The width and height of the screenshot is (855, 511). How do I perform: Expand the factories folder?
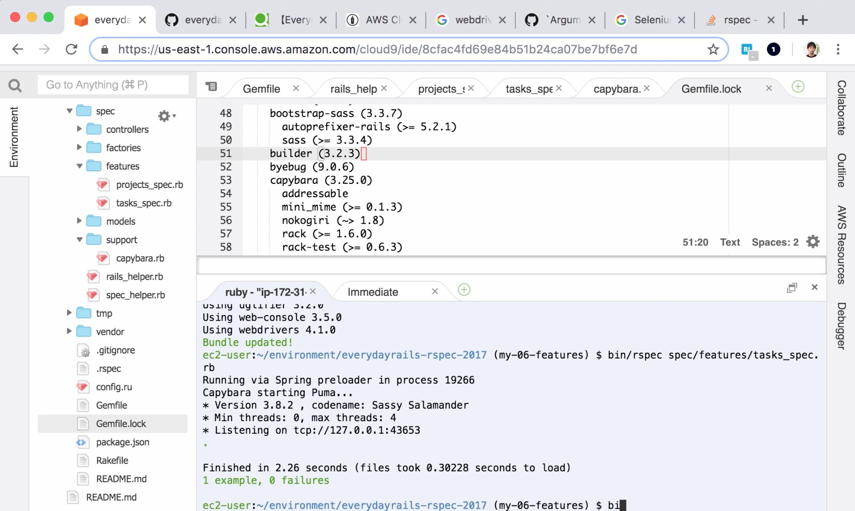pos(79,147)
